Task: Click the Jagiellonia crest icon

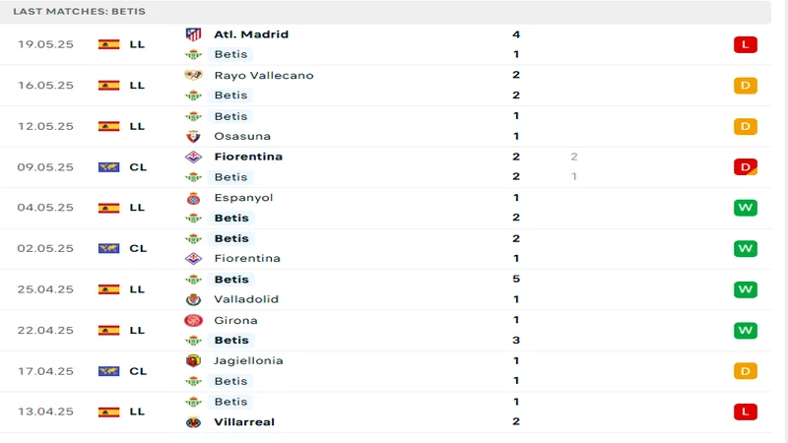Action: click(x=193, y=361)
